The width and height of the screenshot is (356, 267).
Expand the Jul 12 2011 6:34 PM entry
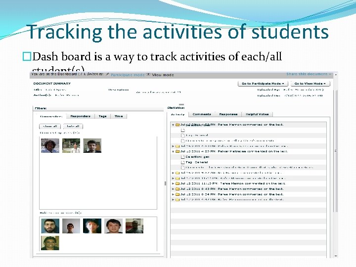(x=173, y=194)
